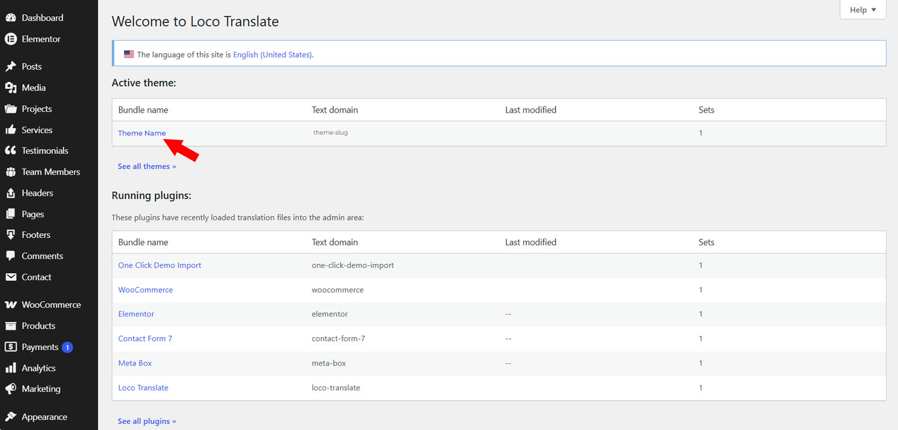
Task: Click the Appearance paintbrush icon
Action: [11, 417]
